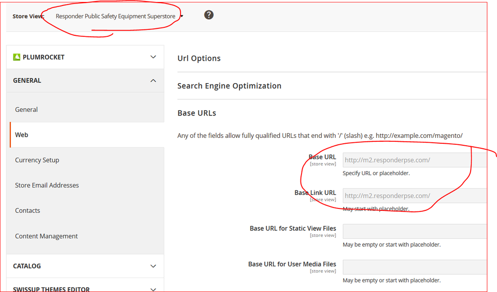
Task: Open the help question mark icon
Action: (208, 15)
